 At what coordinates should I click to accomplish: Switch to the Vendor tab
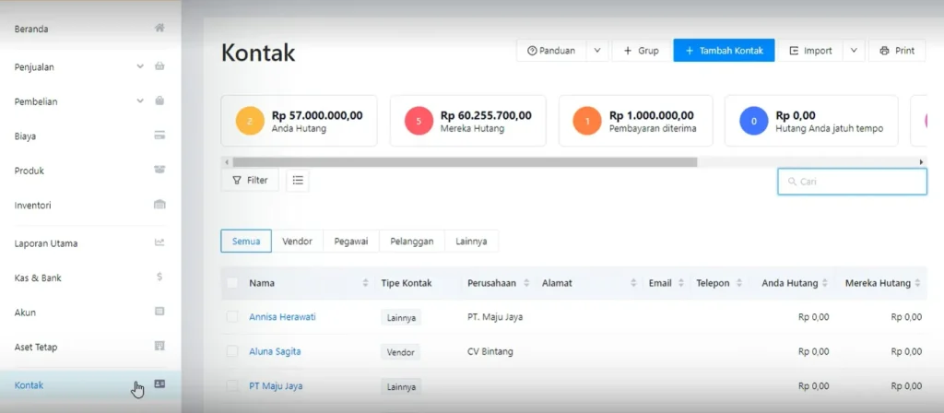[x=297, y=242]
